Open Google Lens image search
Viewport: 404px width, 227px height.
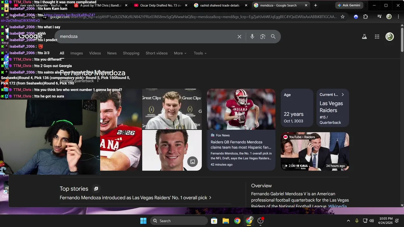pos(263,37)
